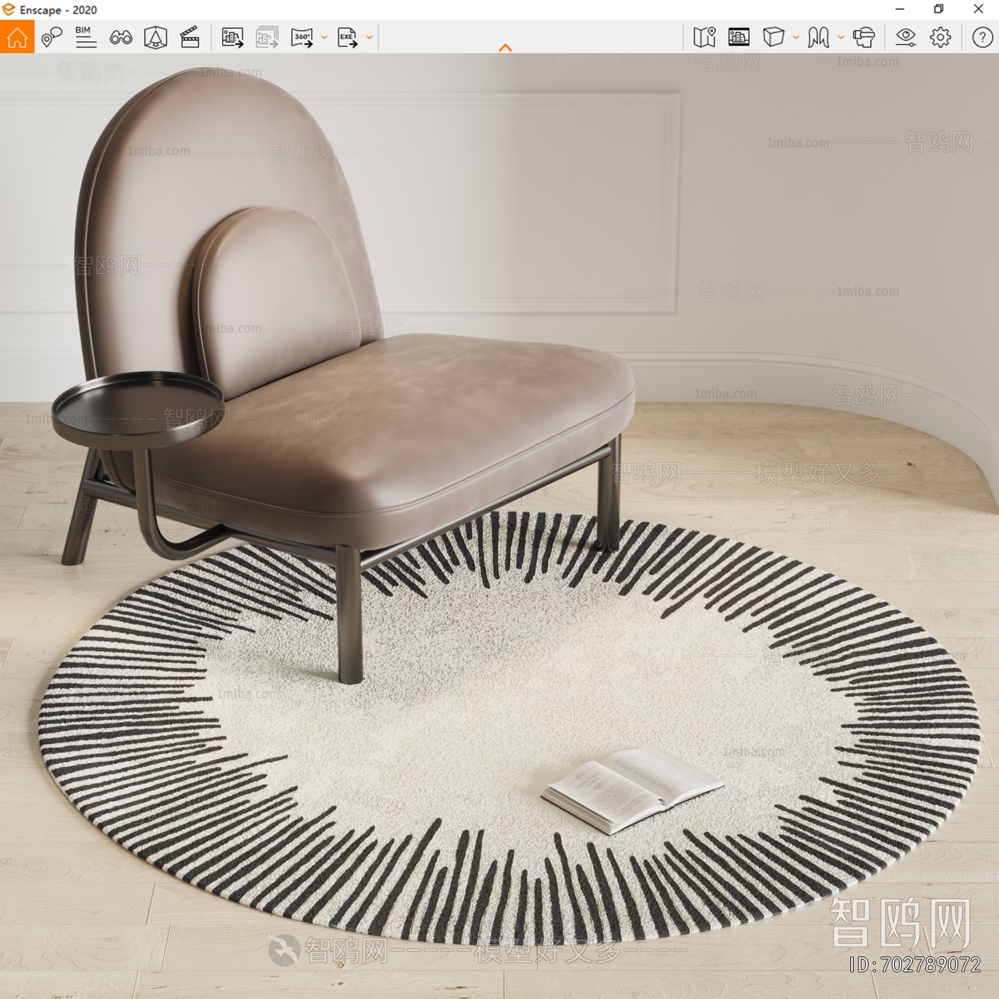Open General Settings gear icon
The width and height of the screenshot is (999, 999).
pyautogui.click(x=940, y=37)
